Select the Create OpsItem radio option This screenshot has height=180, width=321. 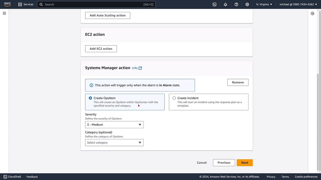(x=90, y=98)
